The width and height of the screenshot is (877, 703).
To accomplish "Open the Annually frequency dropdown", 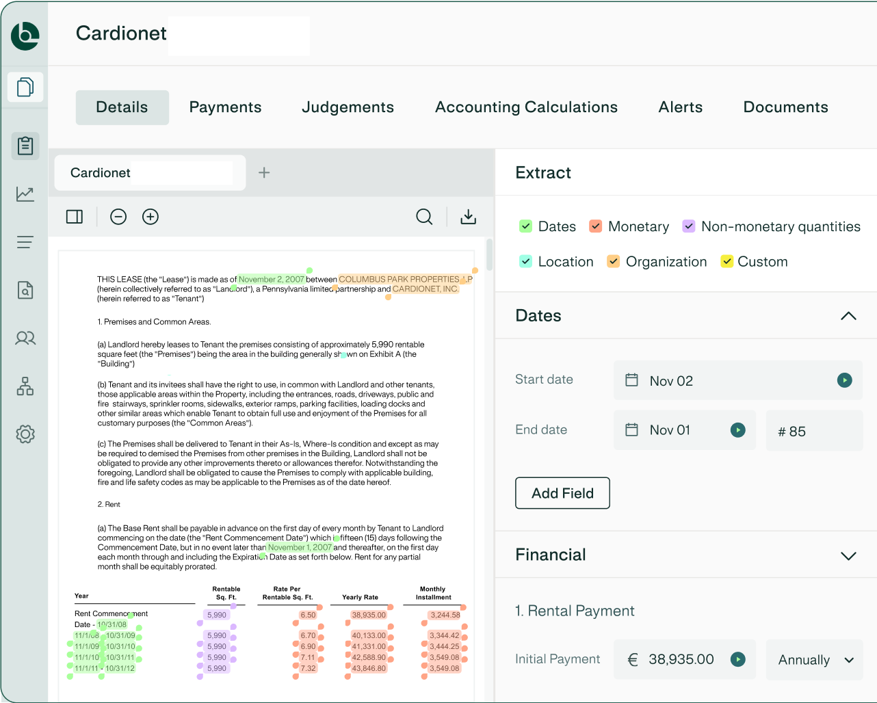I will [x=815, y=660].
